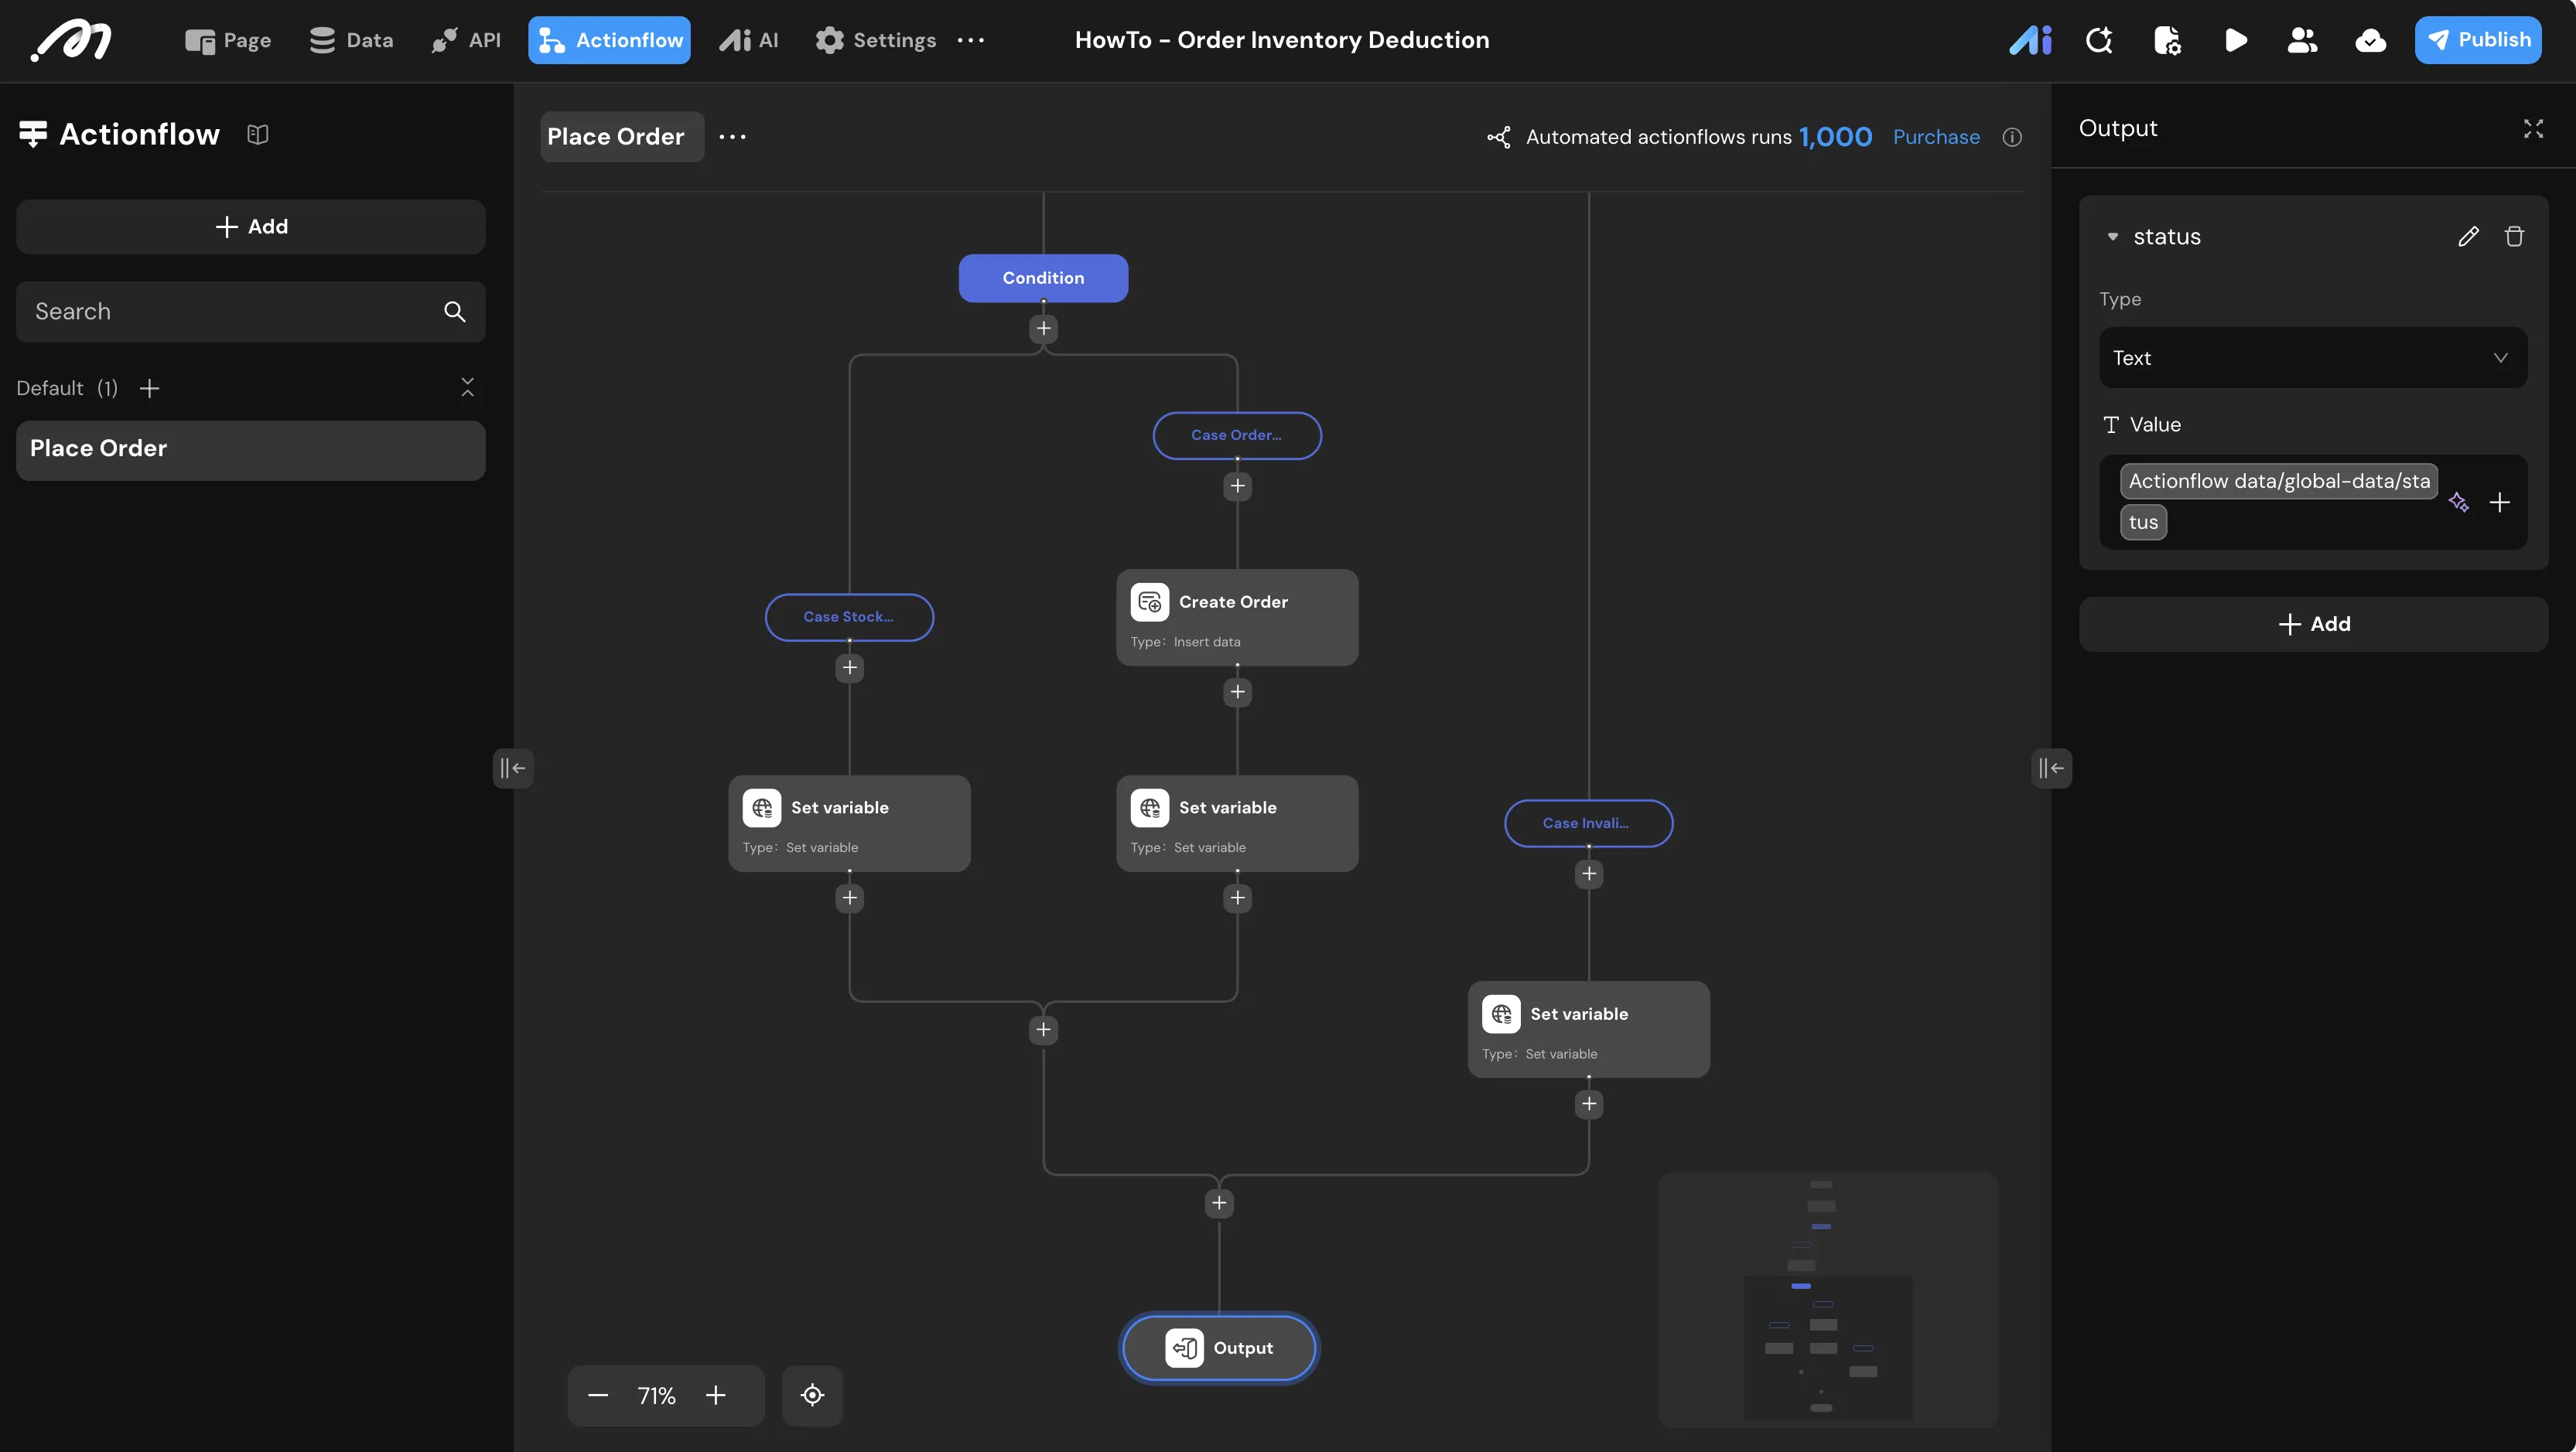The height and width of the screenshot is (1452, 2576).
Task: Switch to the Data tab
Action: (x=351, y=40)
